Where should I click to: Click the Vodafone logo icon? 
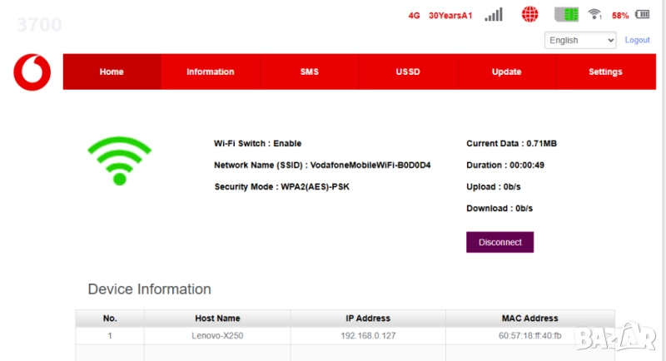(x=32, y=72)
